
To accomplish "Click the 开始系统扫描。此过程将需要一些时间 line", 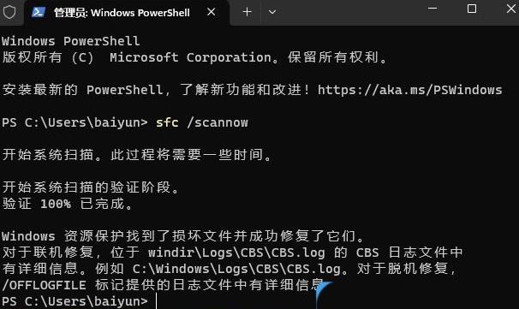I will pos(137,154).
